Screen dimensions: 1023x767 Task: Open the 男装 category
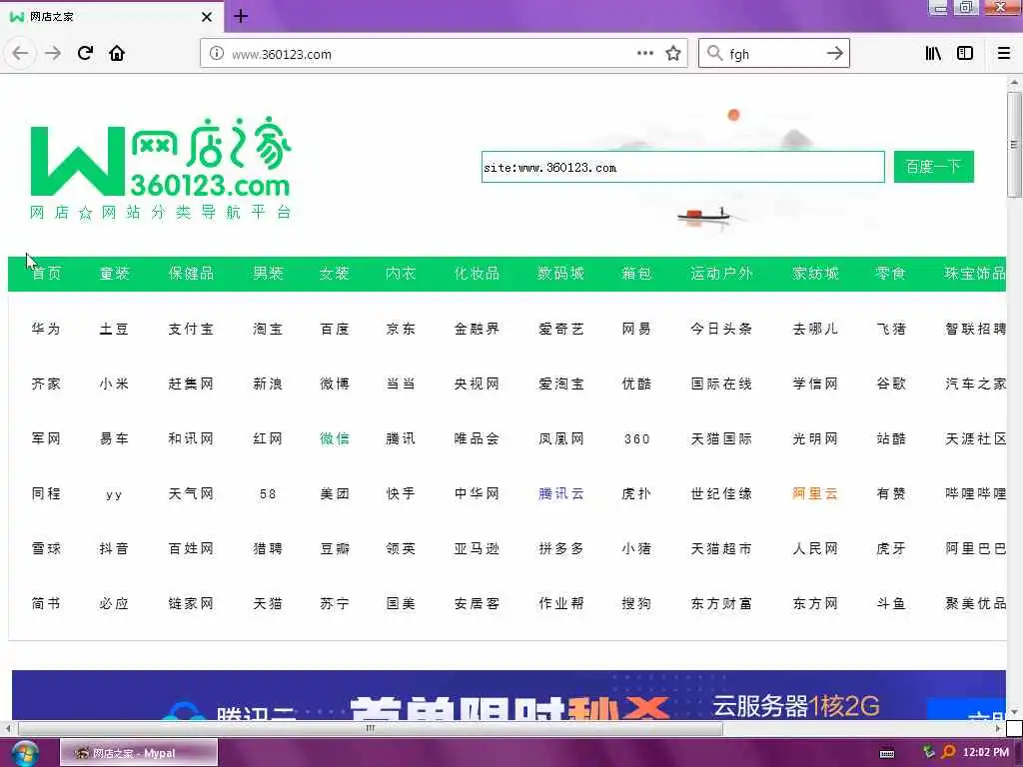tap(268, 274)
